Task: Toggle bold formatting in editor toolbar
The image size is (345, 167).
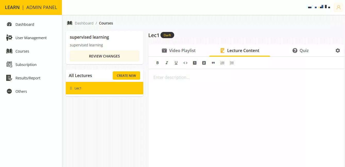Action: point(157,63)
